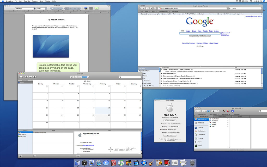Screen dimensions: 267x167
Task: Launch GarageBand guitar in the Dock
Action: (151, 163)
